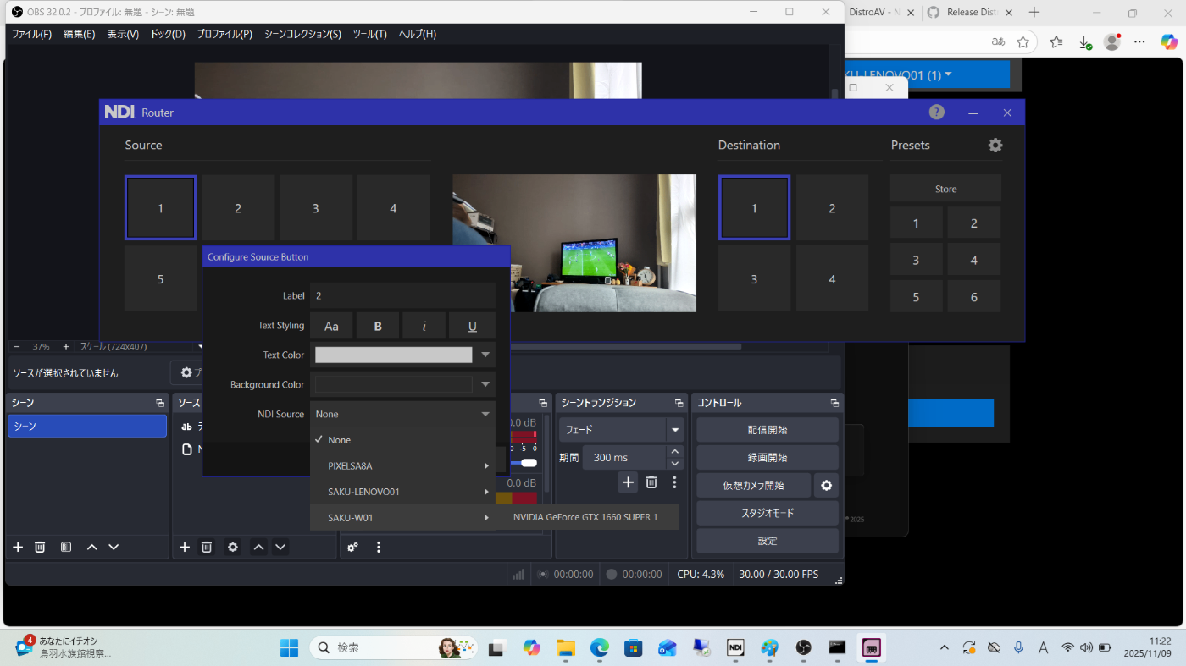This screenshot has width=1186, height=666.
Task: Expand SAKU-W01 submenu
Action: 402,517
